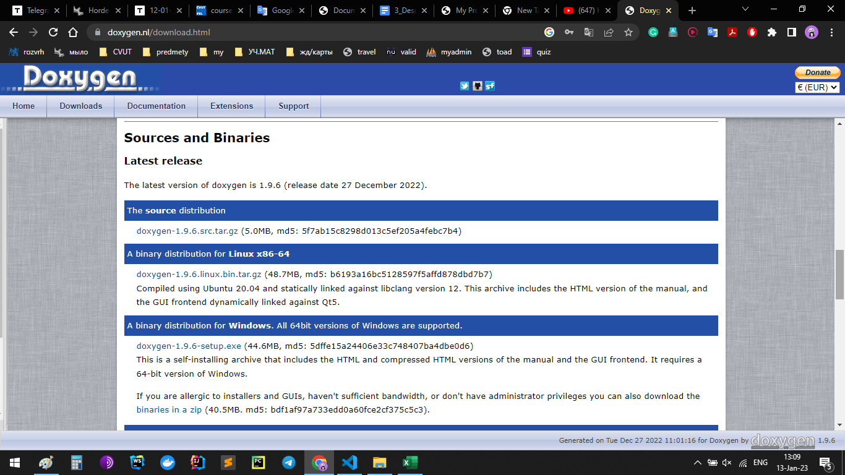
Task: Open the saved passwords key icon
Action: coord(569,32)
